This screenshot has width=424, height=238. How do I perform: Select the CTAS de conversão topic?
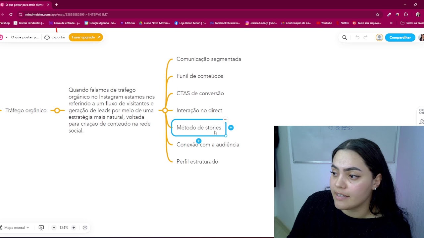pyautogui.click(x=200, y=93)
